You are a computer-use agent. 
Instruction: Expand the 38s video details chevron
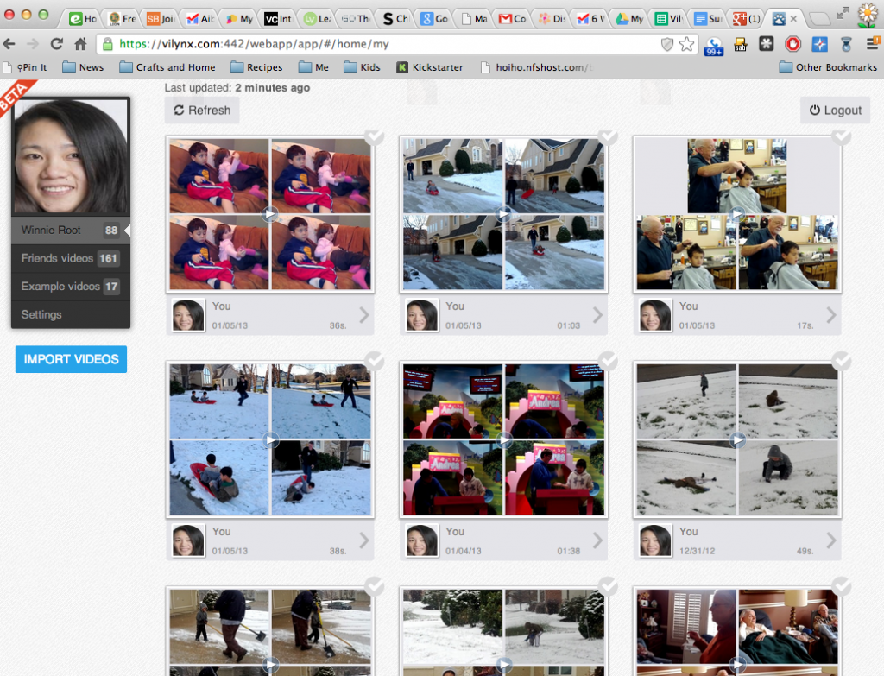pos(364,540)
